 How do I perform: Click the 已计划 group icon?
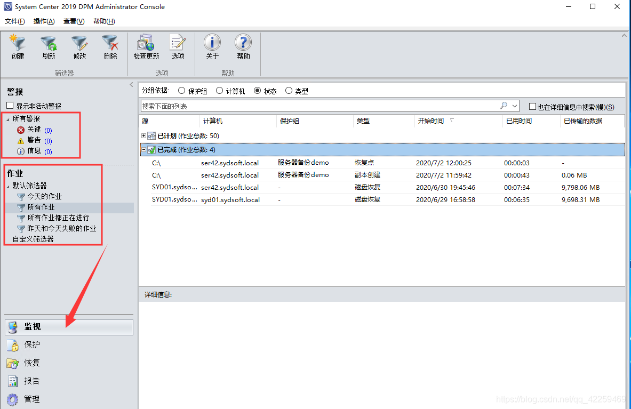(x=151, y=136)
